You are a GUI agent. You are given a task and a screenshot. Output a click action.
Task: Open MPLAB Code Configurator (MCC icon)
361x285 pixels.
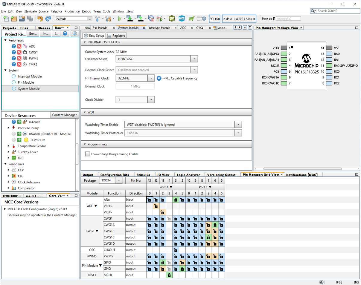[182, 19]
